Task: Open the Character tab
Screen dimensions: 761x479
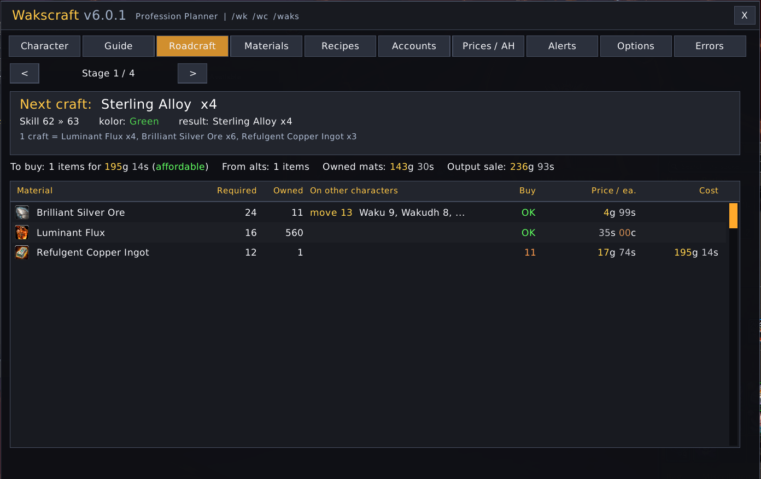Action: pyautogui.click(x=45, y=46)
